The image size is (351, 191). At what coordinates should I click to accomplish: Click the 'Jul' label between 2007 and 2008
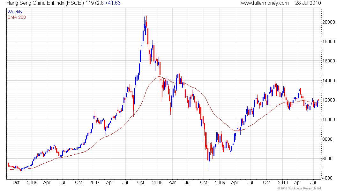(x=125, y=182)
